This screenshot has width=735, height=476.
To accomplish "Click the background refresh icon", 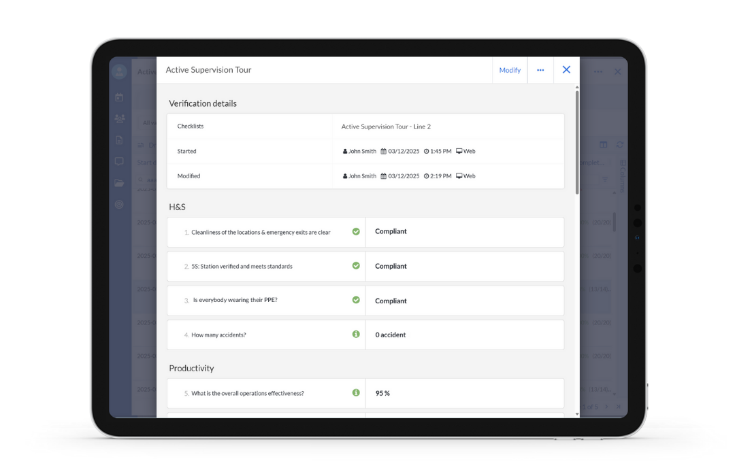I will (x=619, y=145).
